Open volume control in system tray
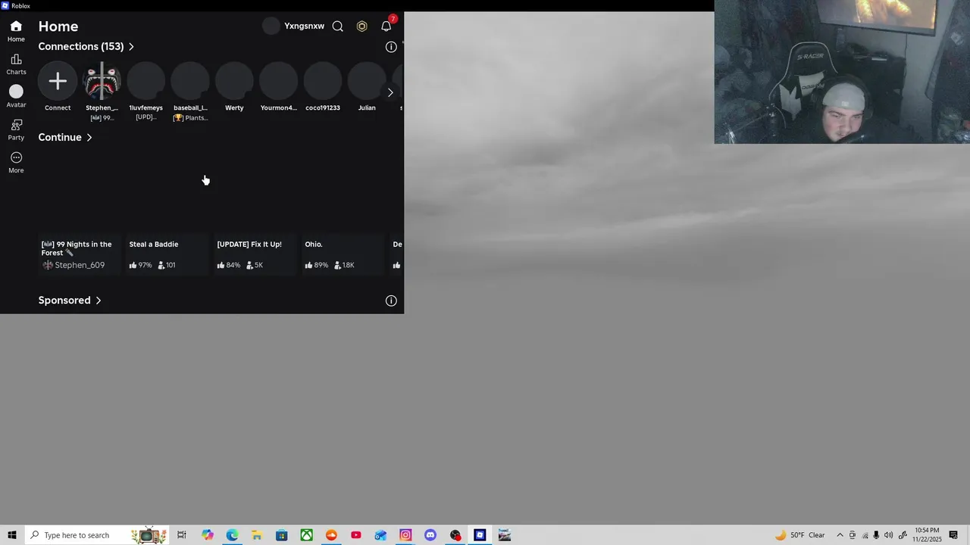This screenshot has width=970, height=545. point(889,535)
